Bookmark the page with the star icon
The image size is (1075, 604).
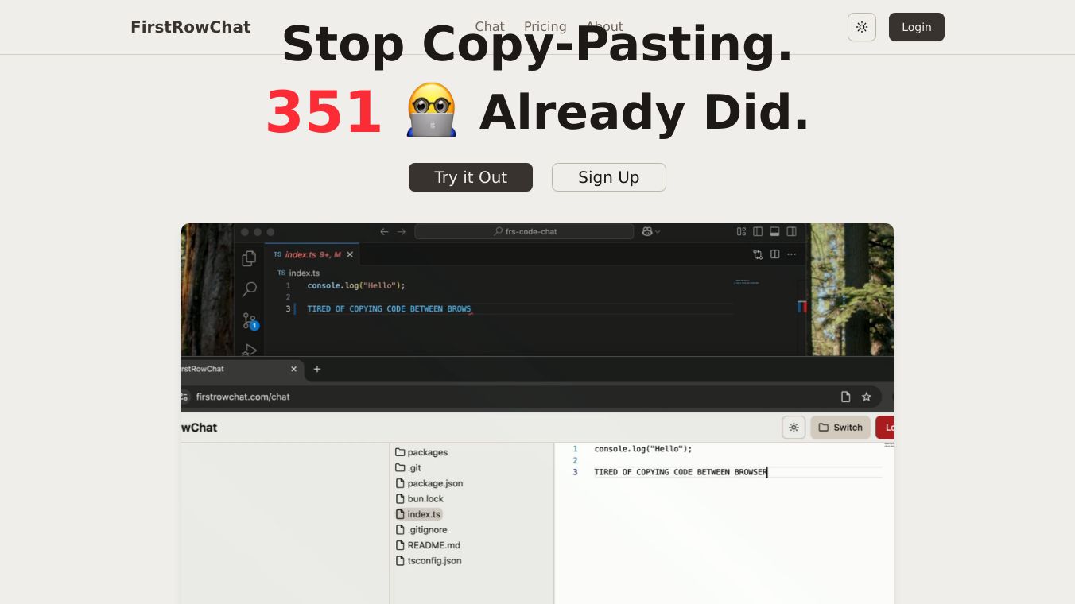click(x=867, y=397)
